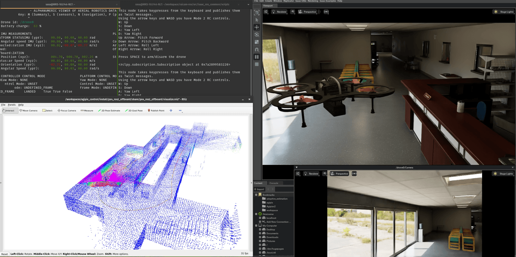Viewport: 516px width, 257px height.
Task: Open the selection mode tool in Isaac Sim toolbar
Action: click(x=257, y=13)
